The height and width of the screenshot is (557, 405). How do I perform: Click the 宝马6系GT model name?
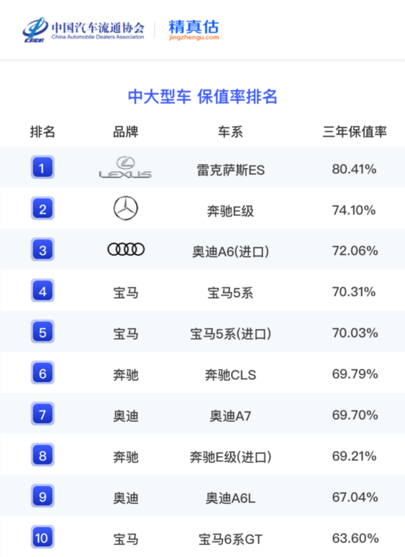pos(230,538)
